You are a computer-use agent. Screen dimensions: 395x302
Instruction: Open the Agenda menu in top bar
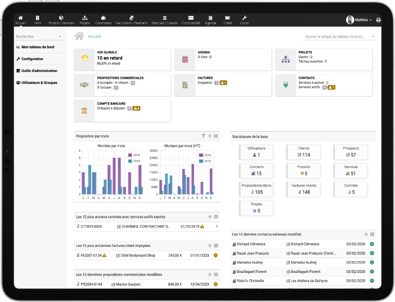coord(210,20)
